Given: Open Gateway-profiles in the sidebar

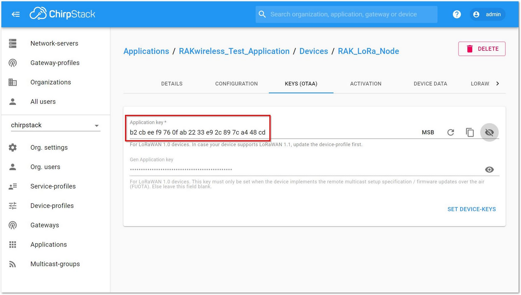Looking at the screenshot, I should (56, 63).
